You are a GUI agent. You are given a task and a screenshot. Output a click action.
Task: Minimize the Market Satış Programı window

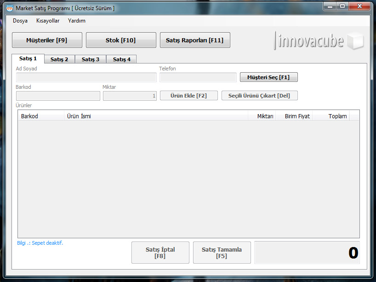coord(330,6)
